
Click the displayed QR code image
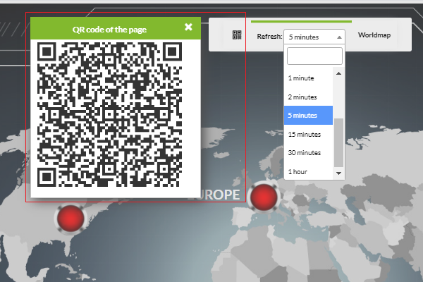pos(109,114)
